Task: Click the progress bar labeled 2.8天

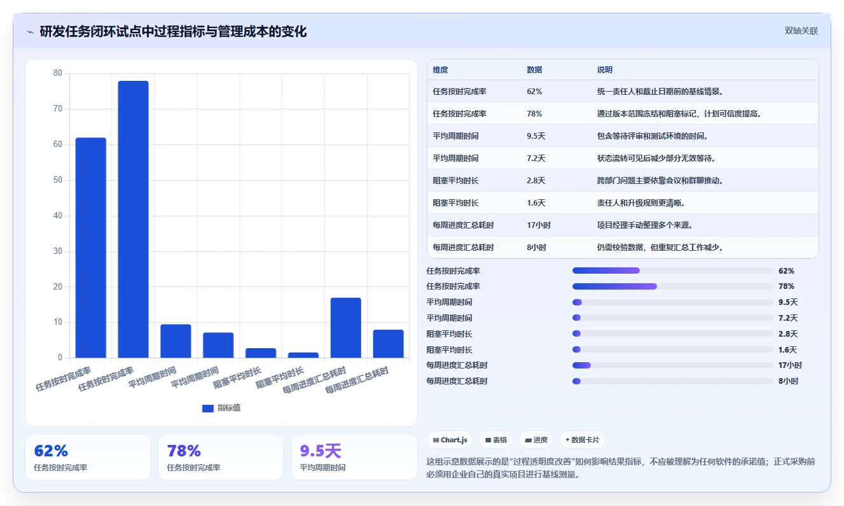Action: [673, 334]
